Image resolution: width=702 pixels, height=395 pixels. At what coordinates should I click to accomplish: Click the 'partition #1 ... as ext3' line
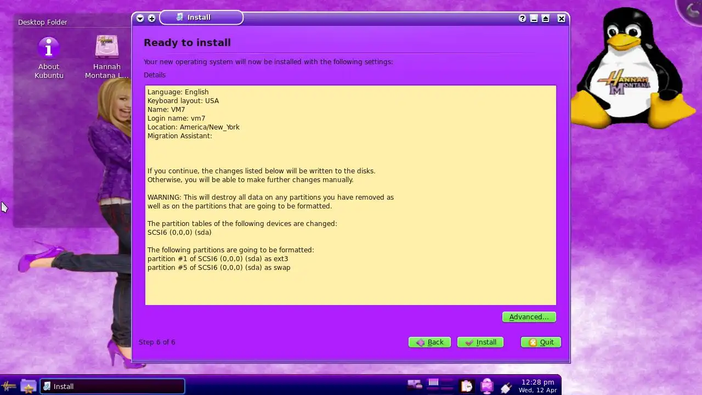pos(218,258)
